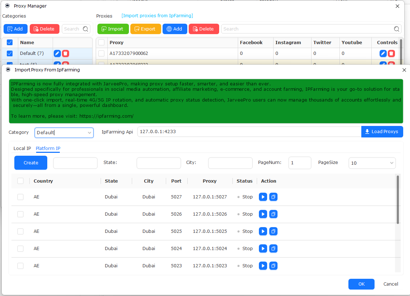
Task: Check the row for proxy 127.0.0.1:5024
Action: [x=20, y=249]
